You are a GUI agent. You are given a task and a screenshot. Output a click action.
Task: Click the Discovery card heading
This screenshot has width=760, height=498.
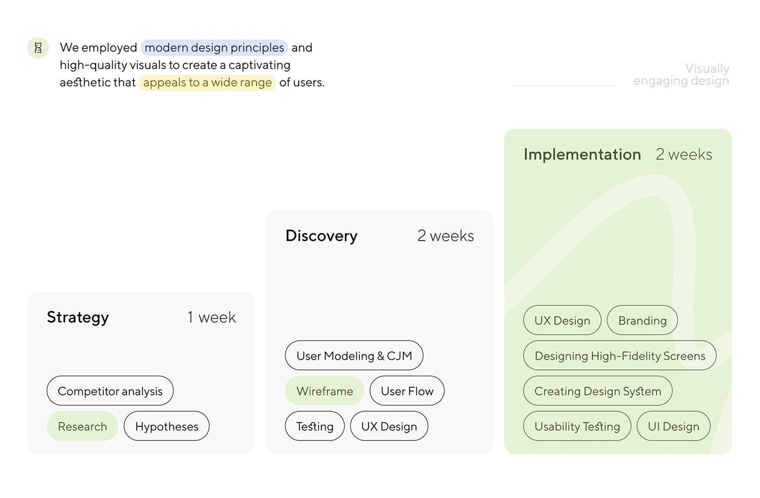point(321,236)
